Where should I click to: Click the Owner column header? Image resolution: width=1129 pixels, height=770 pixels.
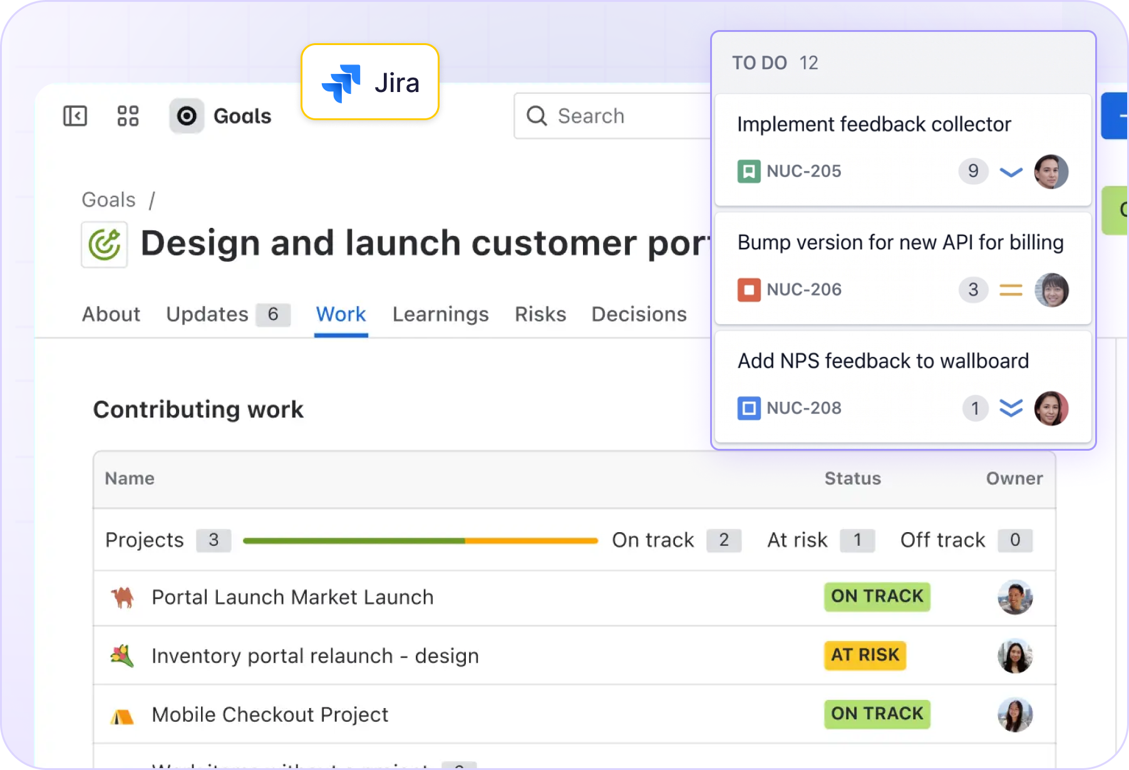[1014, 478]
